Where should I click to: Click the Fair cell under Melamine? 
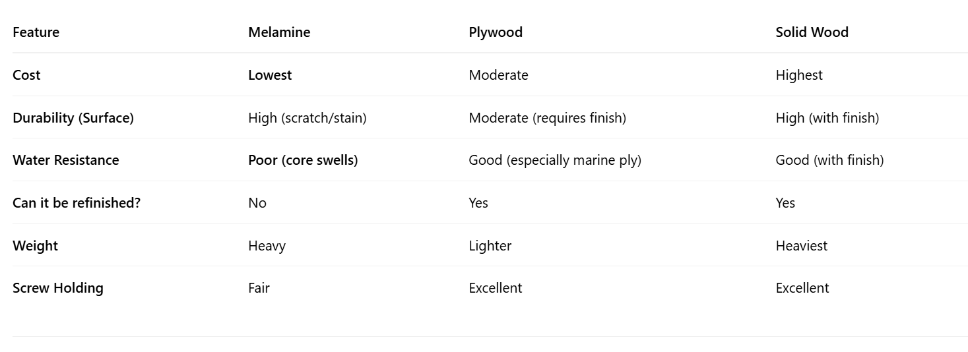pos(259,288)
